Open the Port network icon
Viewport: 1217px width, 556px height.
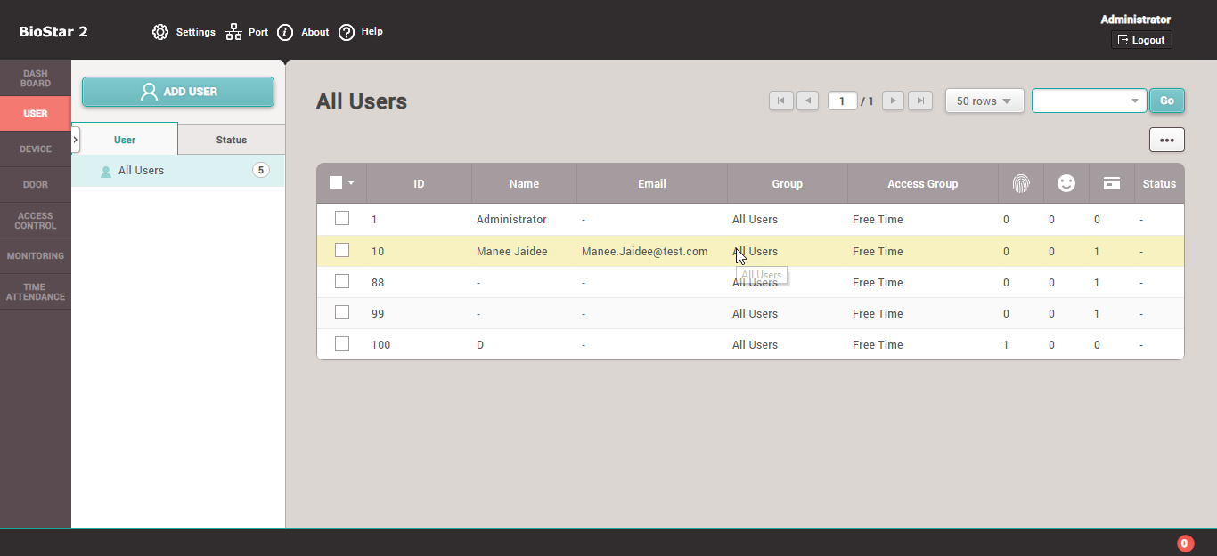point(233,32)
